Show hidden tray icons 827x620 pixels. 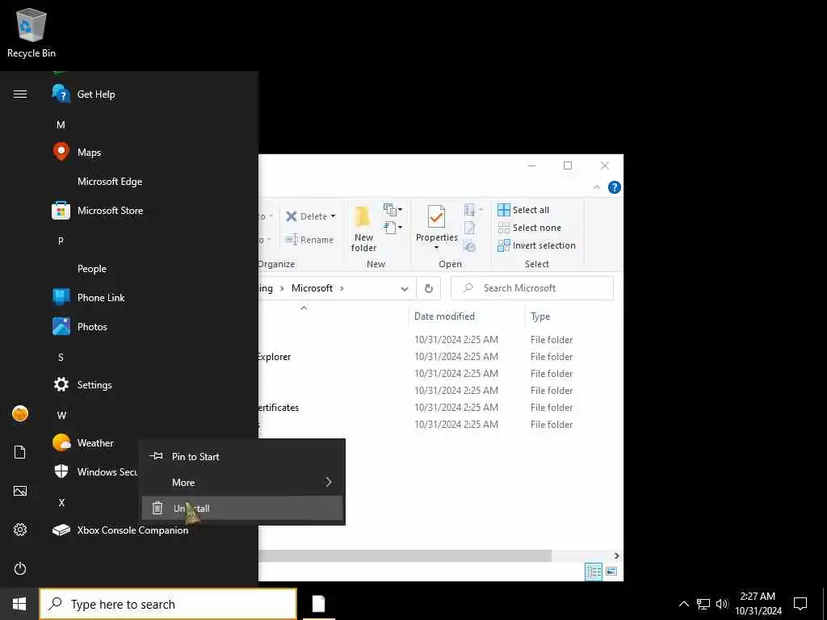(683, 604)
